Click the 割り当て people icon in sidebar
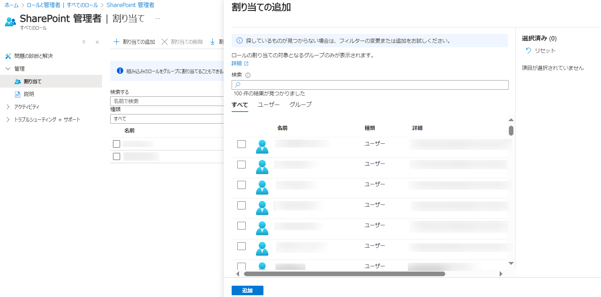This screenshot has height=297, width=601. click(18, 82)
